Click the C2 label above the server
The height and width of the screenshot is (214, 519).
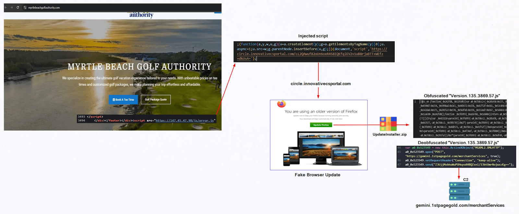(x=466, y=180)
